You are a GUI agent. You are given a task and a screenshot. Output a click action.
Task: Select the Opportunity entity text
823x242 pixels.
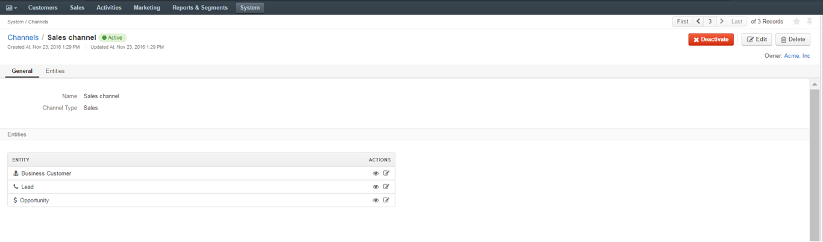(34, 200)
